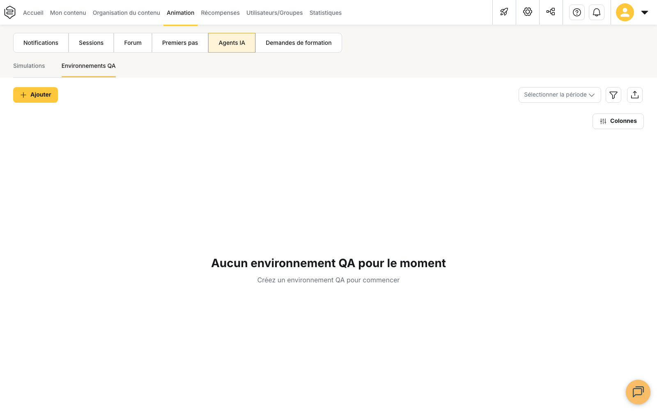The height and width of the screenshot is (411, 657).
Task: Open the filter funnel icon
Action: click(613, 95)
